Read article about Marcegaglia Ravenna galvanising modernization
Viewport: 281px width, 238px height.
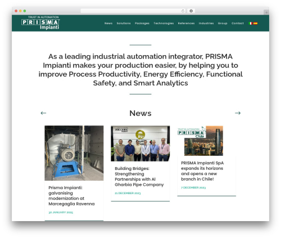pos(71,196)
